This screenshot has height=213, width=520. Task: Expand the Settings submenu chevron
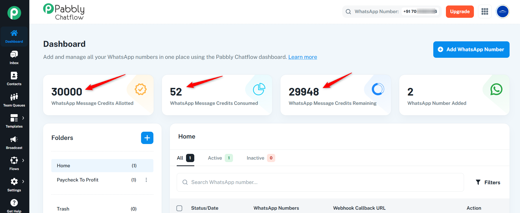tap(23, 182)
